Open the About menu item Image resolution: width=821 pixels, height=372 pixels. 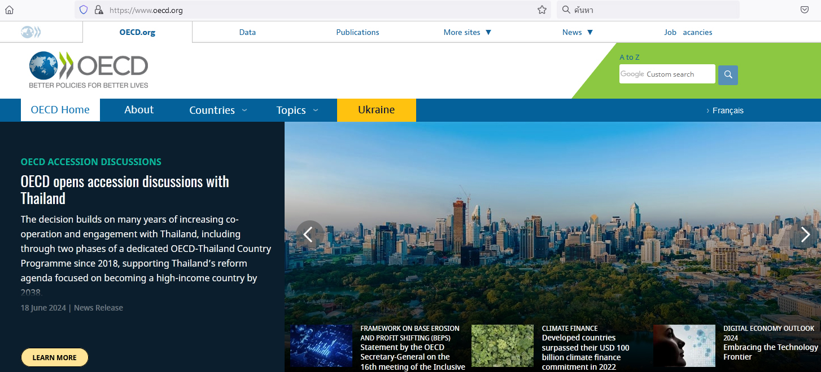139,110
